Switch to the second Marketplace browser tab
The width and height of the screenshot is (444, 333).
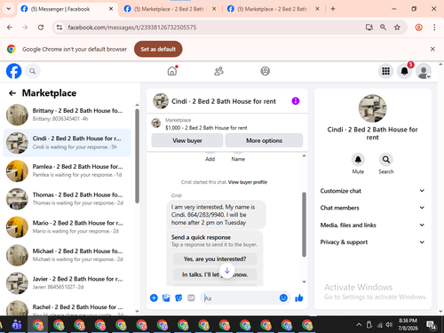(170, 9)
